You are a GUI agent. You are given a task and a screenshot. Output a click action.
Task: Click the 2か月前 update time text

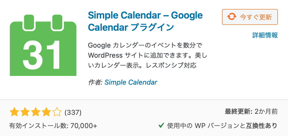click(266, 112)
